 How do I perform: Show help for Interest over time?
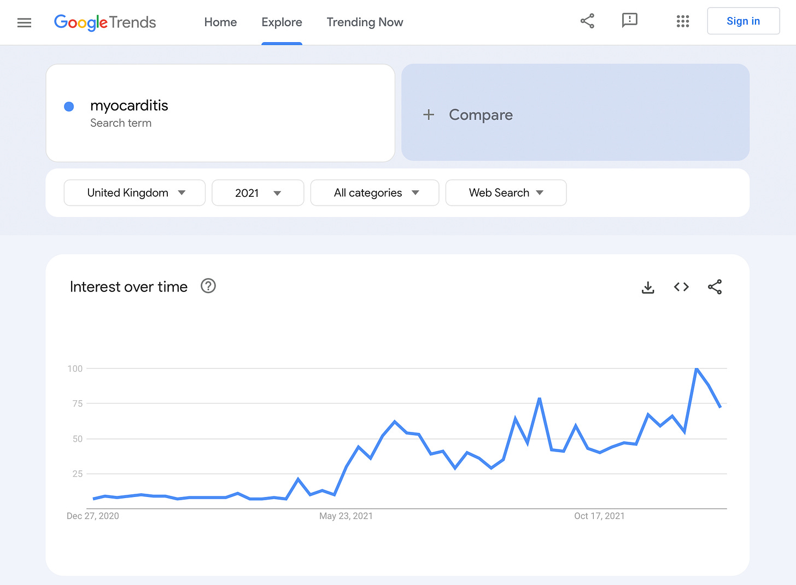tap(208, 286)
